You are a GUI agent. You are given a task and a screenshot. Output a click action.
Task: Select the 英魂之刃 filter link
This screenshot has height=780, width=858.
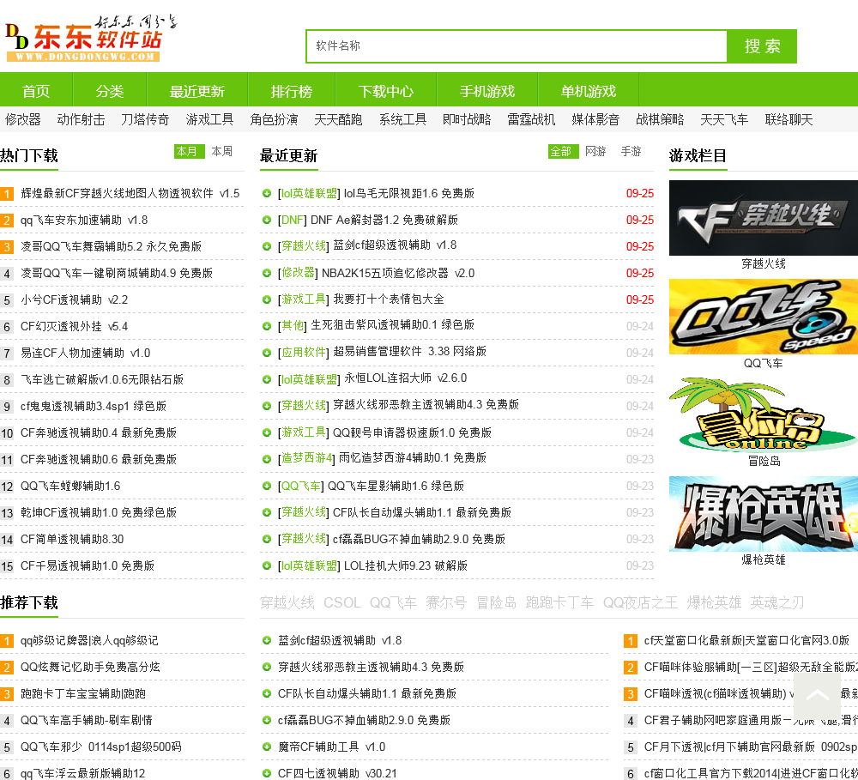777,602
